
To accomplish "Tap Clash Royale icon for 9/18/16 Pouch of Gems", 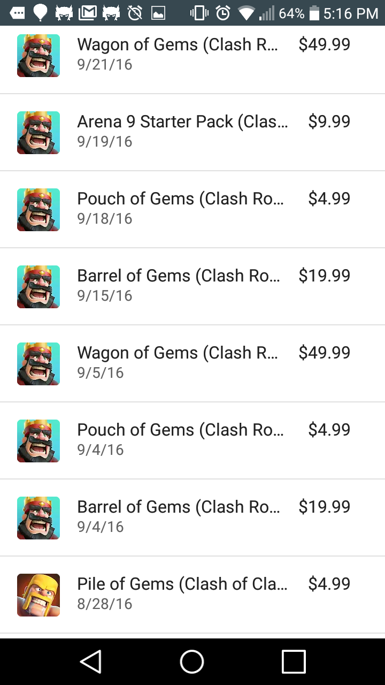I will click(x=38, y=210).
